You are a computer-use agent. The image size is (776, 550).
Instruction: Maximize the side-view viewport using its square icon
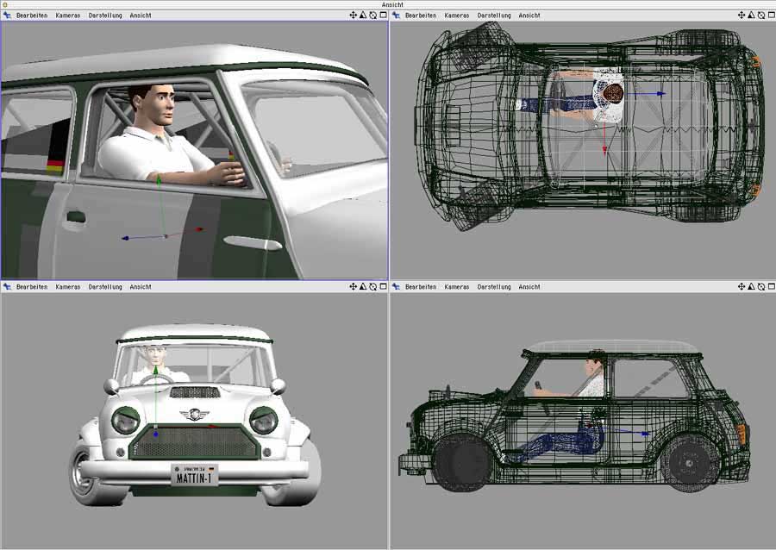pos(772,287)
